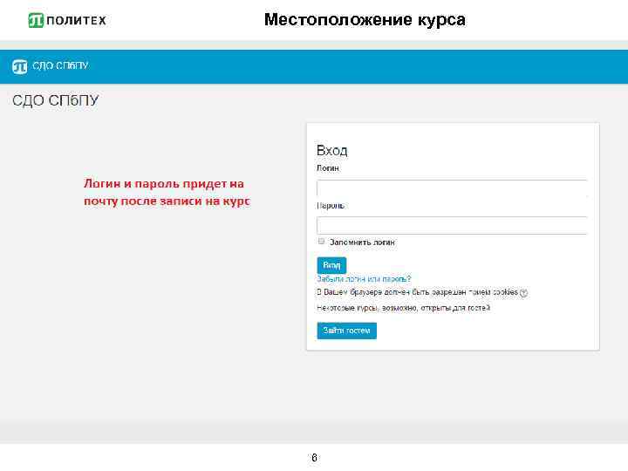Click into the Логин input field
Screen dimensions: 628x471
(452, 188)
